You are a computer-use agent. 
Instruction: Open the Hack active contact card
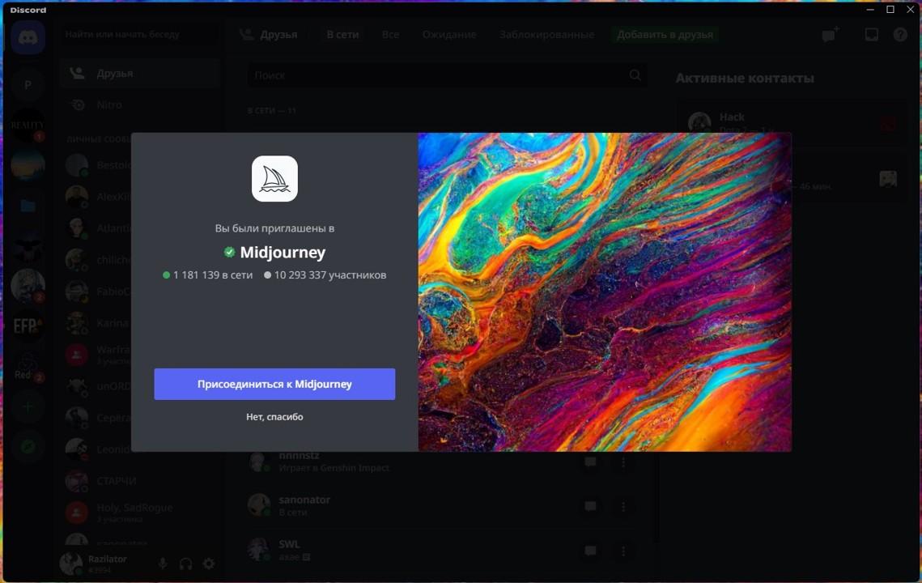(792, 122)
